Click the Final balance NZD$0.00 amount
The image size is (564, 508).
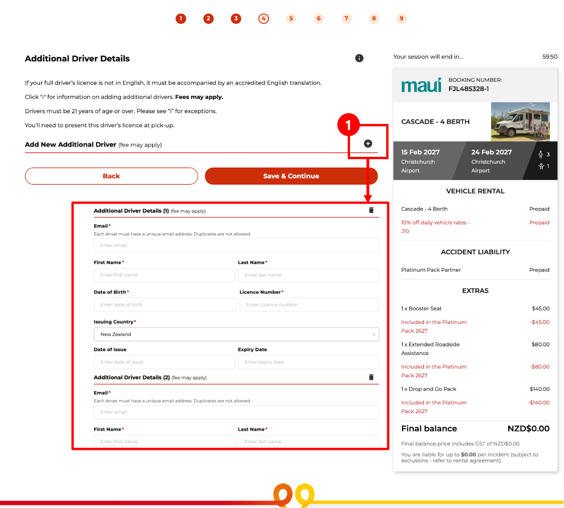click(528, 429)
